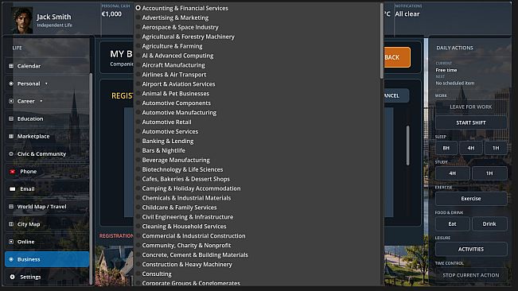Screen dimensions: 518x291
Task: Expand the Personal menu arrow
Action: 46,83
